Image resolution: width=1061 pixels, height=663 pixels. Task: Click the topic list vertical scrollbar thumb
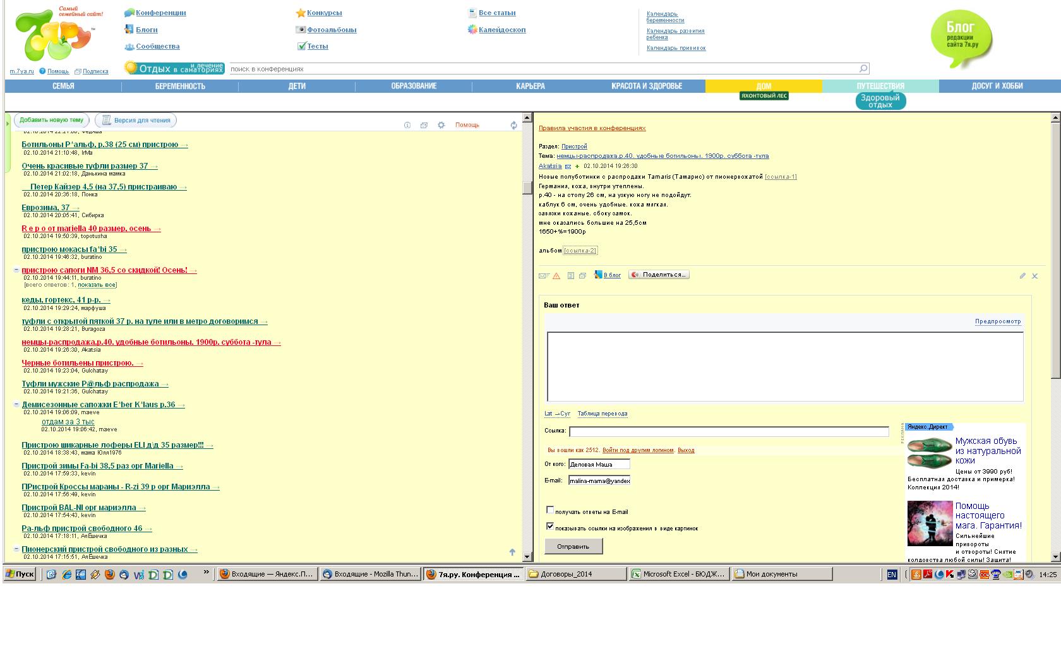(x=527, y=188)
